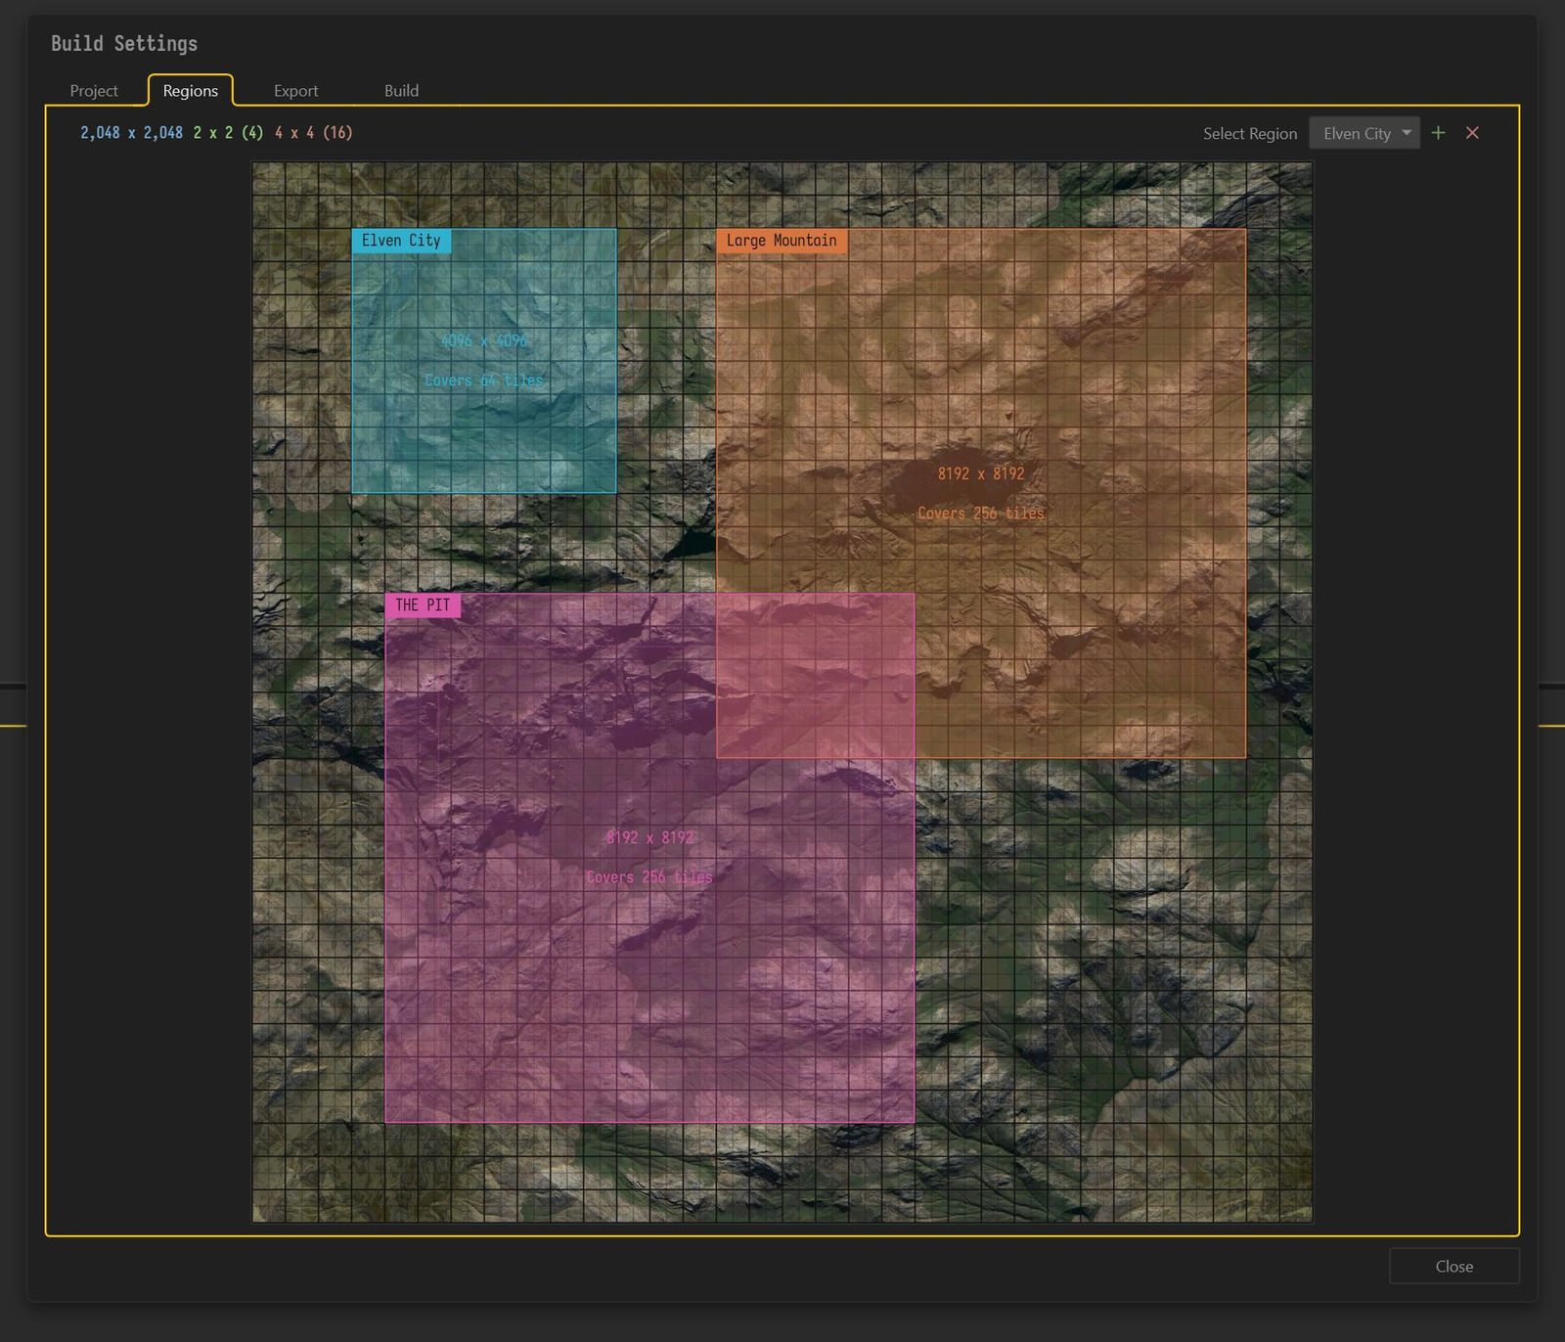Switch to the Build tab
Screen dimensions: 1565x1342
pyautogui.click(x=402, y=90)
